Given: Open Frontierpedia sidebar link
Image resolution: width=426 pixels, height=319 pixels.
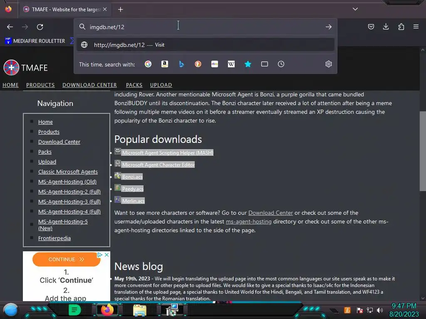Looking at the screenshot, I should pos(54,238).
